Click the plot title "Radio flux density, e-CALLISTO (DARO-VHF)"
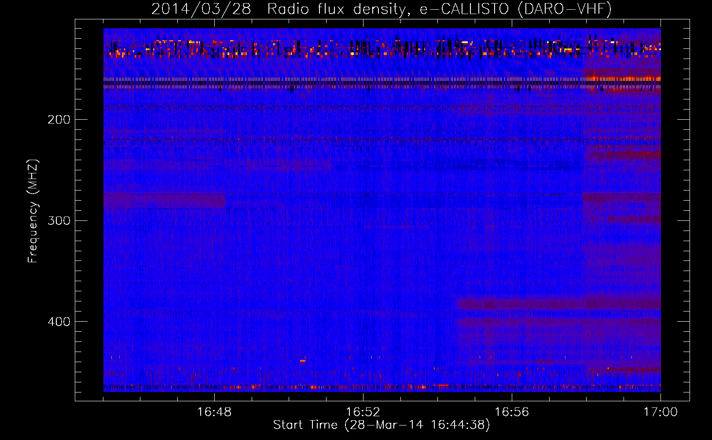Image resolution: width=712 pixels, height=440 pixels. [439, 9]
